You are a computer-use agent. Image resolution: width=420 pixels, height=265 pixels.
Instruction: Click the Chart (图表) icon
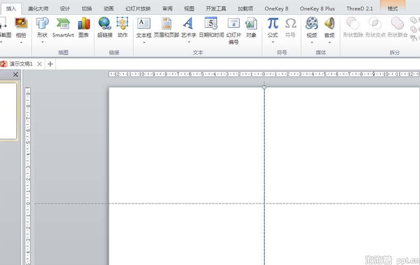click(x=83, y=24)
